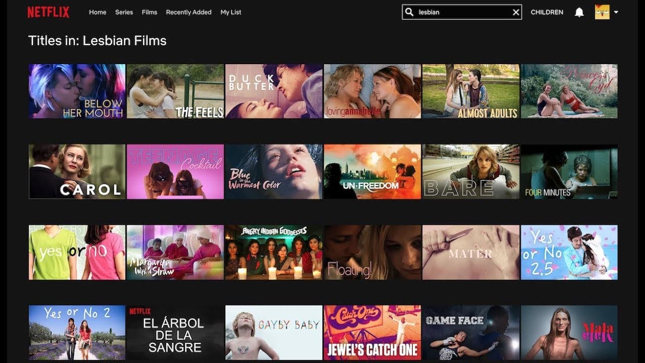Open Angry Indian Goddesses thumbnail

(274, 253)
